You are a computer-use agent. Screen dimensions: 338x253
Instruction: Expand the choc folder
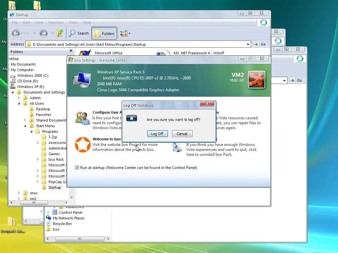point(19,193)
